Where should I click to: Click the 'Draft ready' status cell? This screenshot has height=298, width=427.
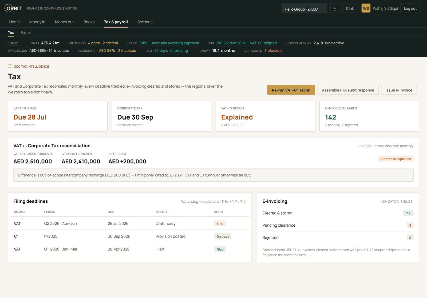[x=165, y=223]
